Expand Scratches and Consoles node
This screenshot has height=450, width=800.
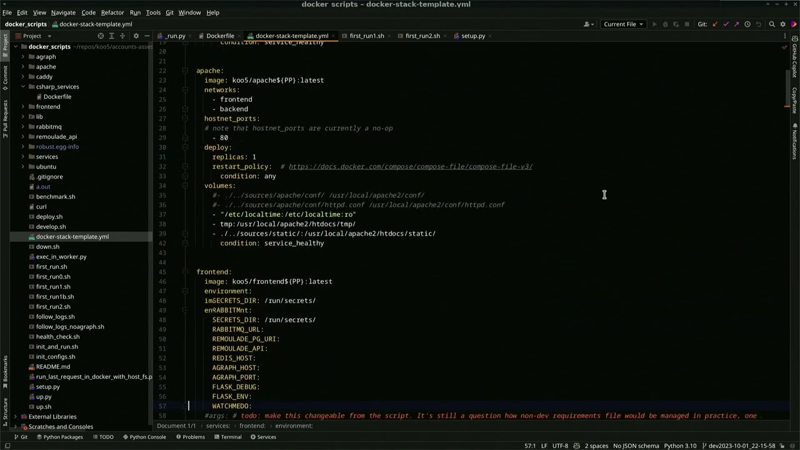(x=16, y=427)
